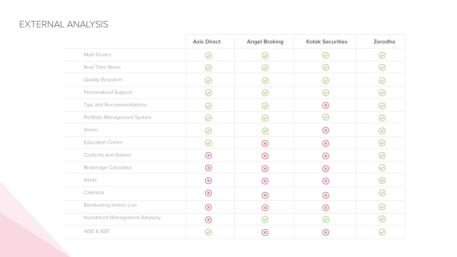
Task: Click the EXTERNAL ANALYSIS slide title
Action: (x=63, y=24)
